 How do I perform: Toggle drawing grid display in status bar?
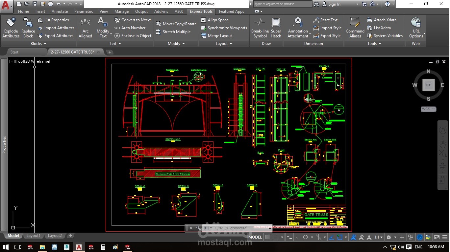coord(268,237)
